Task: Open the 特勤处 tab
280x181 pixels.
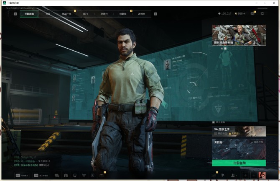Action: (x=123, y=14)
